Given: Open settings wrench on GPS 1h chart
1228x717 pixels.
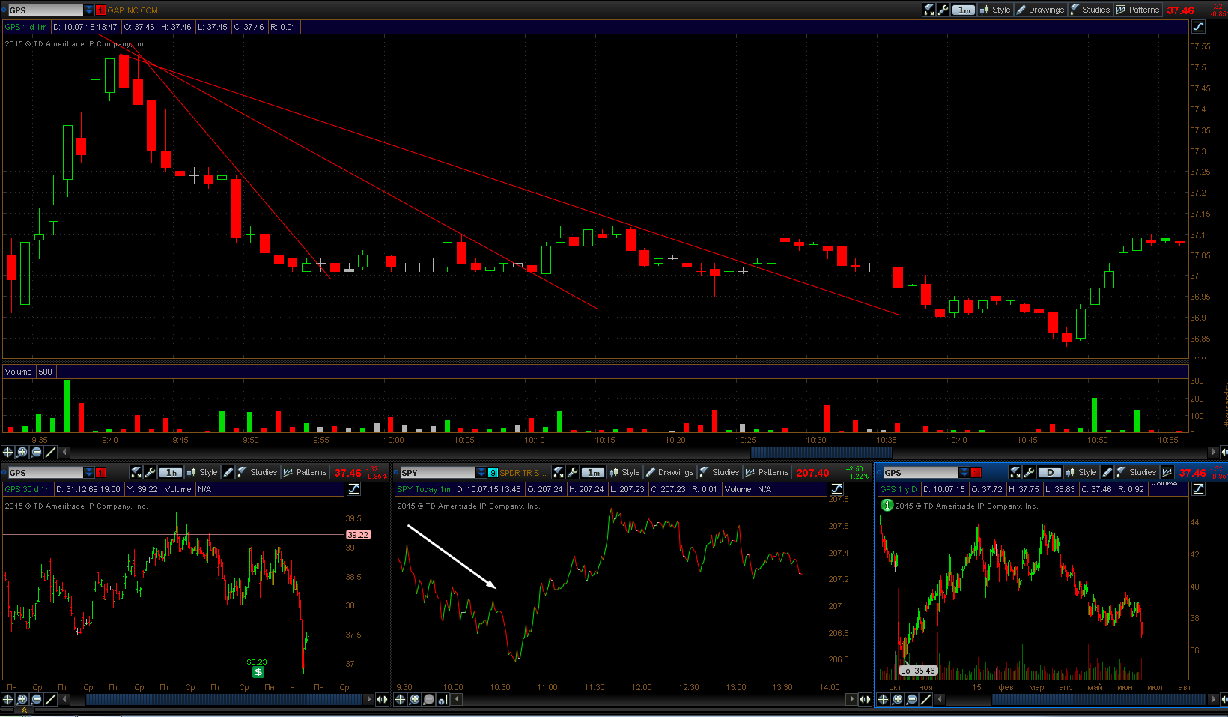Looking at the screenshot, I should click(x=150, y=472).
